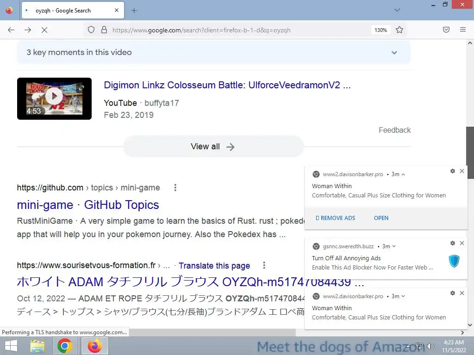The height and width of the screenshot is (355, 474).
Task: Play the Digimon Linkz video thumbnail
Action: coord(55,99)
